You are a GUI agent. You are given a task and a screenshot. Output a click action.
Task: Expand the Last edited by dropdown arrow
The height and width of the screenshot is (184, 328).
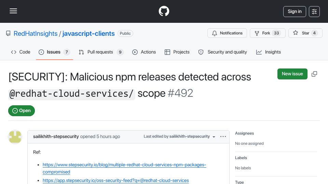tap(214, 137)
